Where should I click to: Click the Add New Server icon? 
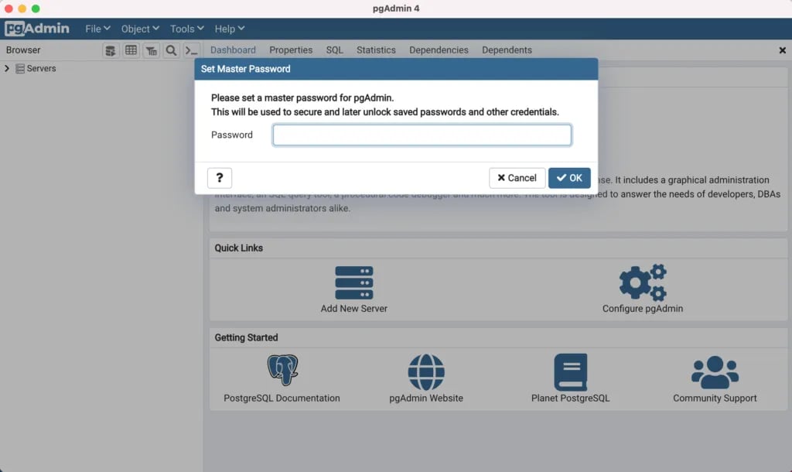[354, 282]
